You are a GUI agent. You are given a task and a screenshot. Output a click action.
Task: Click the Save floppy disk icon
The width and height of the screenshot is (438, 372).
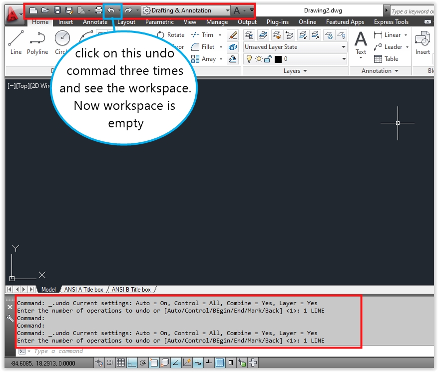[57, 10]
